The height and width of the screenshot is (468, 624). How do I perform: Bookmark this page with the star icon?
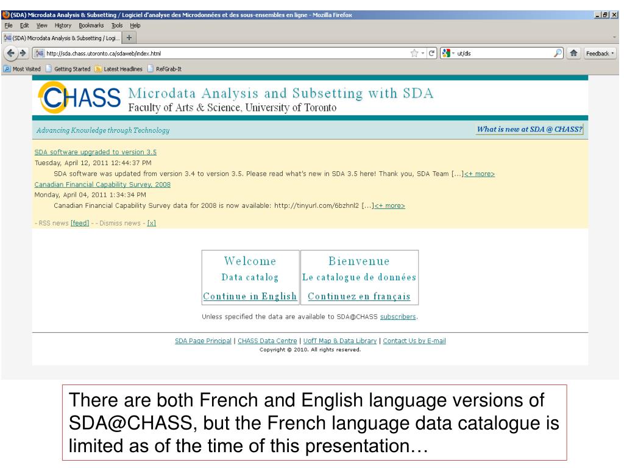[414, 54]
